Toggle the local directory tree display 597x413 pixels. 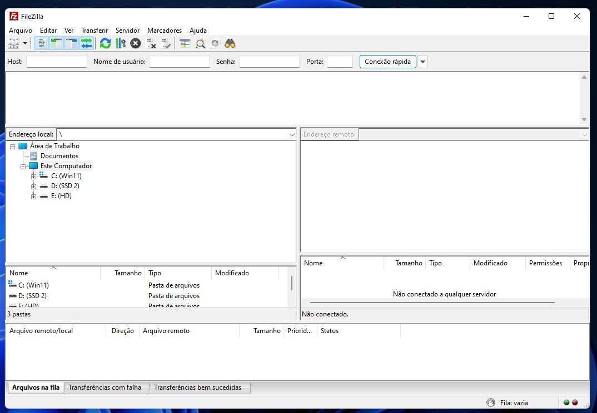[x=56, y=43]
